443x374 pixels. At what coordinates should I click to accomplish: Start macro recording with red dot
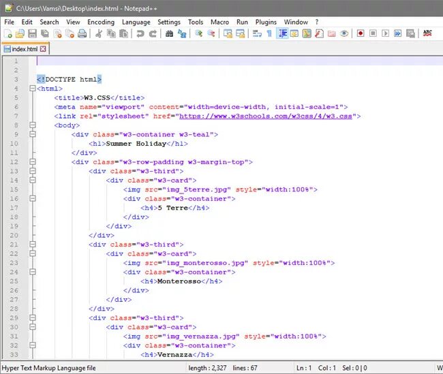click(x=361, y=33)
